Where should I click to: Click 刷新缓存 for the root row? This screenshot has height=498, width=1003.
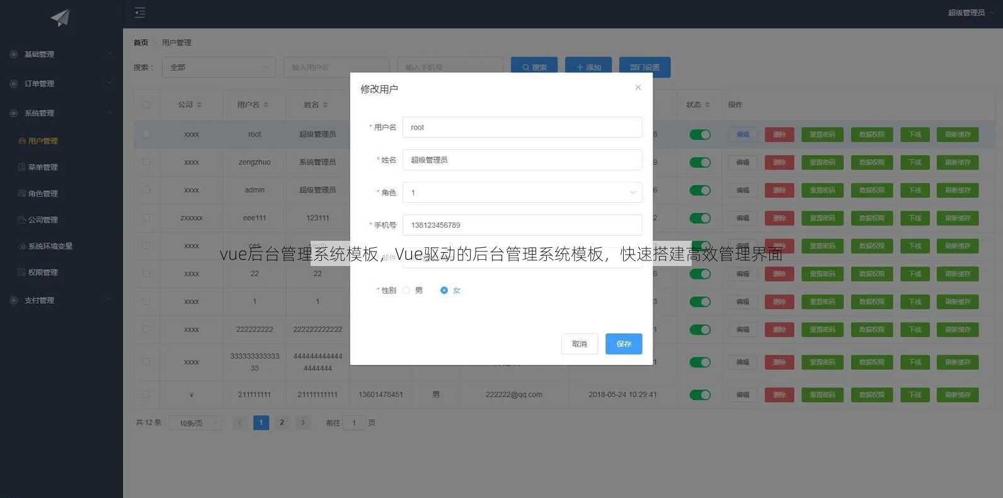coord(958,134)
